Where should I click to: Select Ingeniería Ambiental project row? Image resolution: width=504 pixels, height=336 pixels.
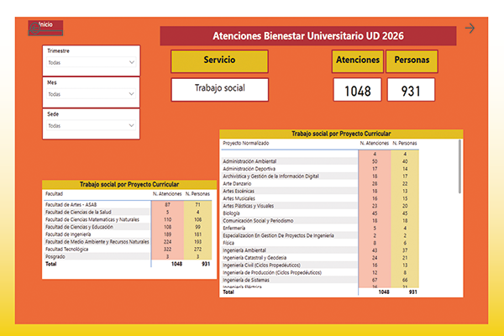pyautogui.click(x=321, y=250)
